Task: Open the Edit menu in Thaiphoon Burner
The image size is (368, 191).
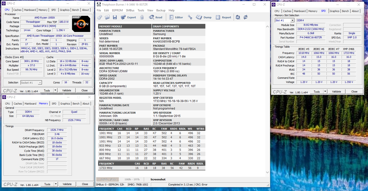Action: tap(106, 10)
